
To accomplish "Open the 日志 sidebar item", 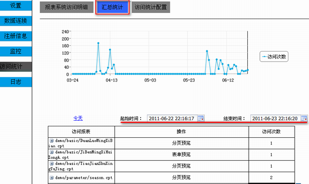I will click(x=16, y=82).
